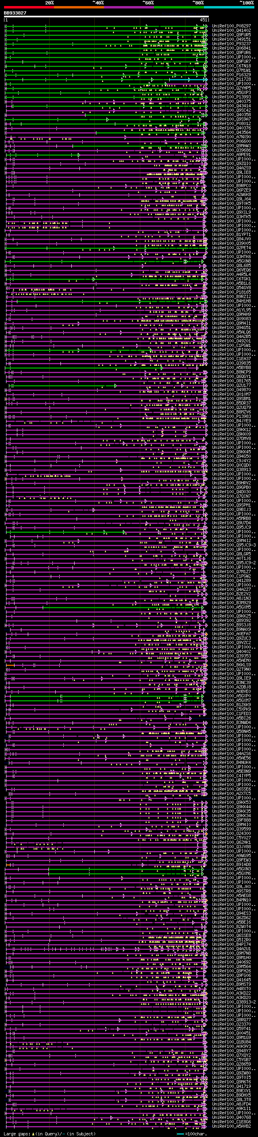Screen dimensions: 258x1137
Task: Select hit UniRef100_P93237
Action: [x=231, y=44]
